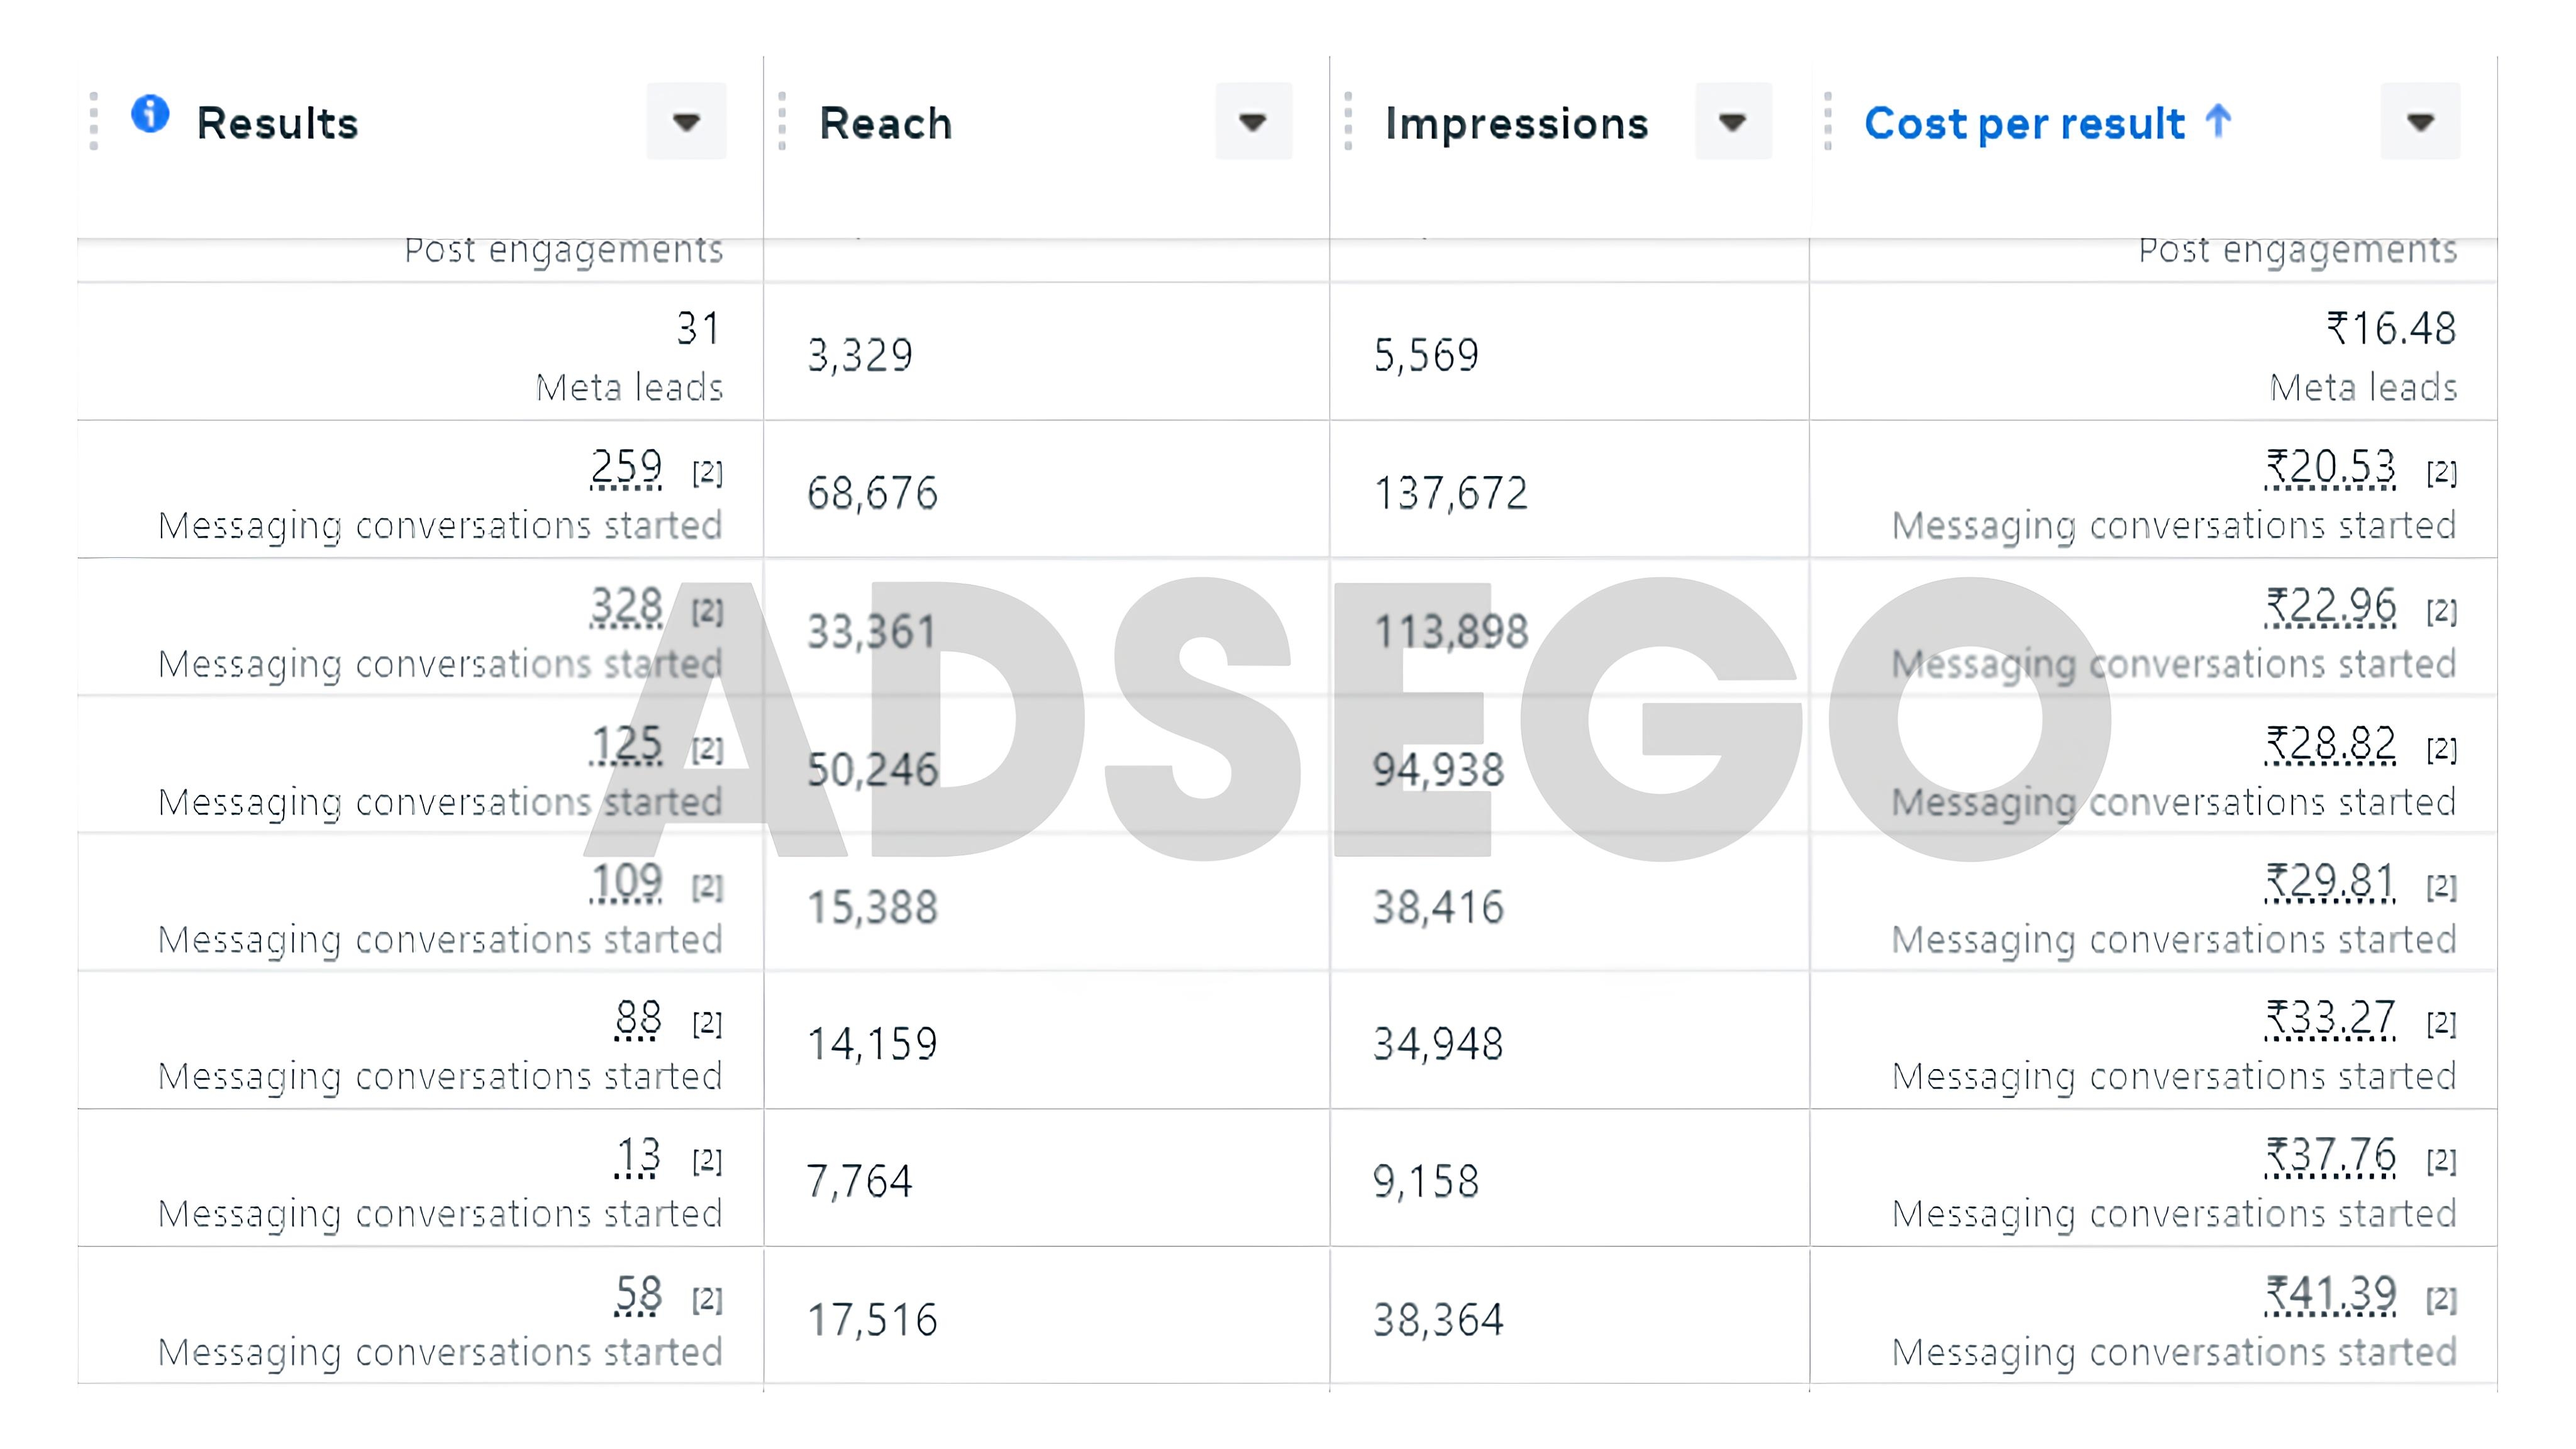Select reach value 7,764

[x=860, y=1182]
